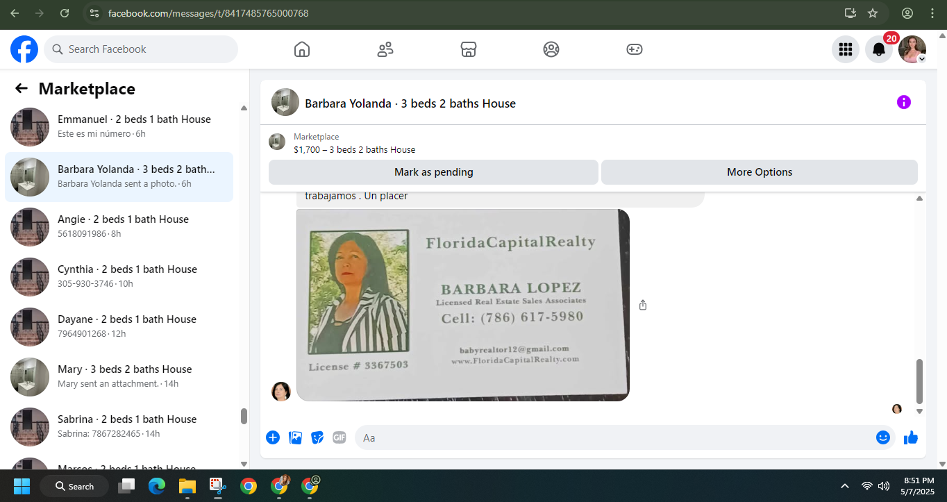Viewport: 947px width, 502px height.
Task: Click the chat scrollbar thumb
Action: point(919,381)
